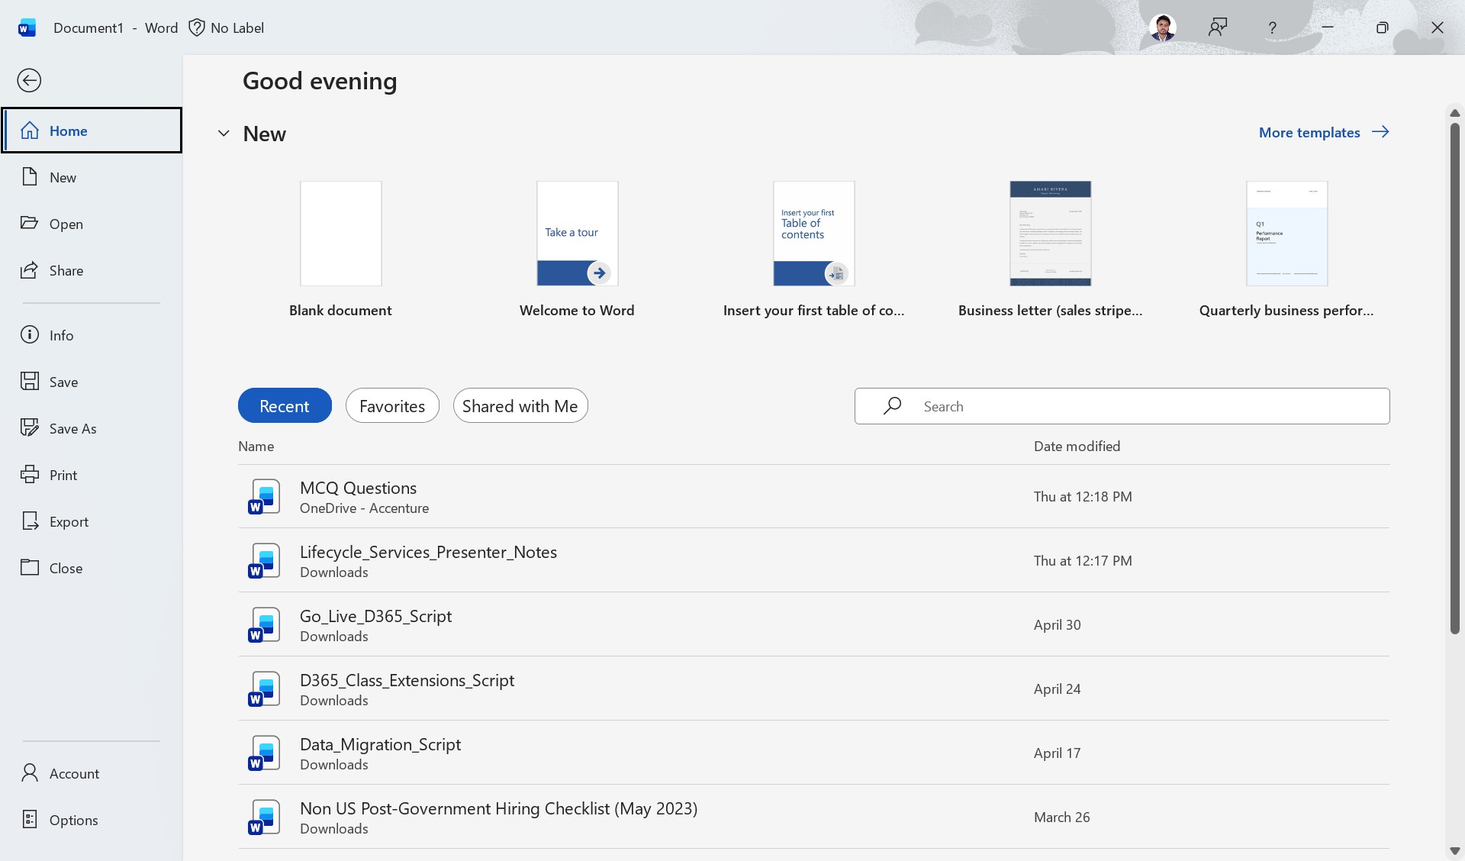Open Go_Live_D365_Script document

[813, 624]
